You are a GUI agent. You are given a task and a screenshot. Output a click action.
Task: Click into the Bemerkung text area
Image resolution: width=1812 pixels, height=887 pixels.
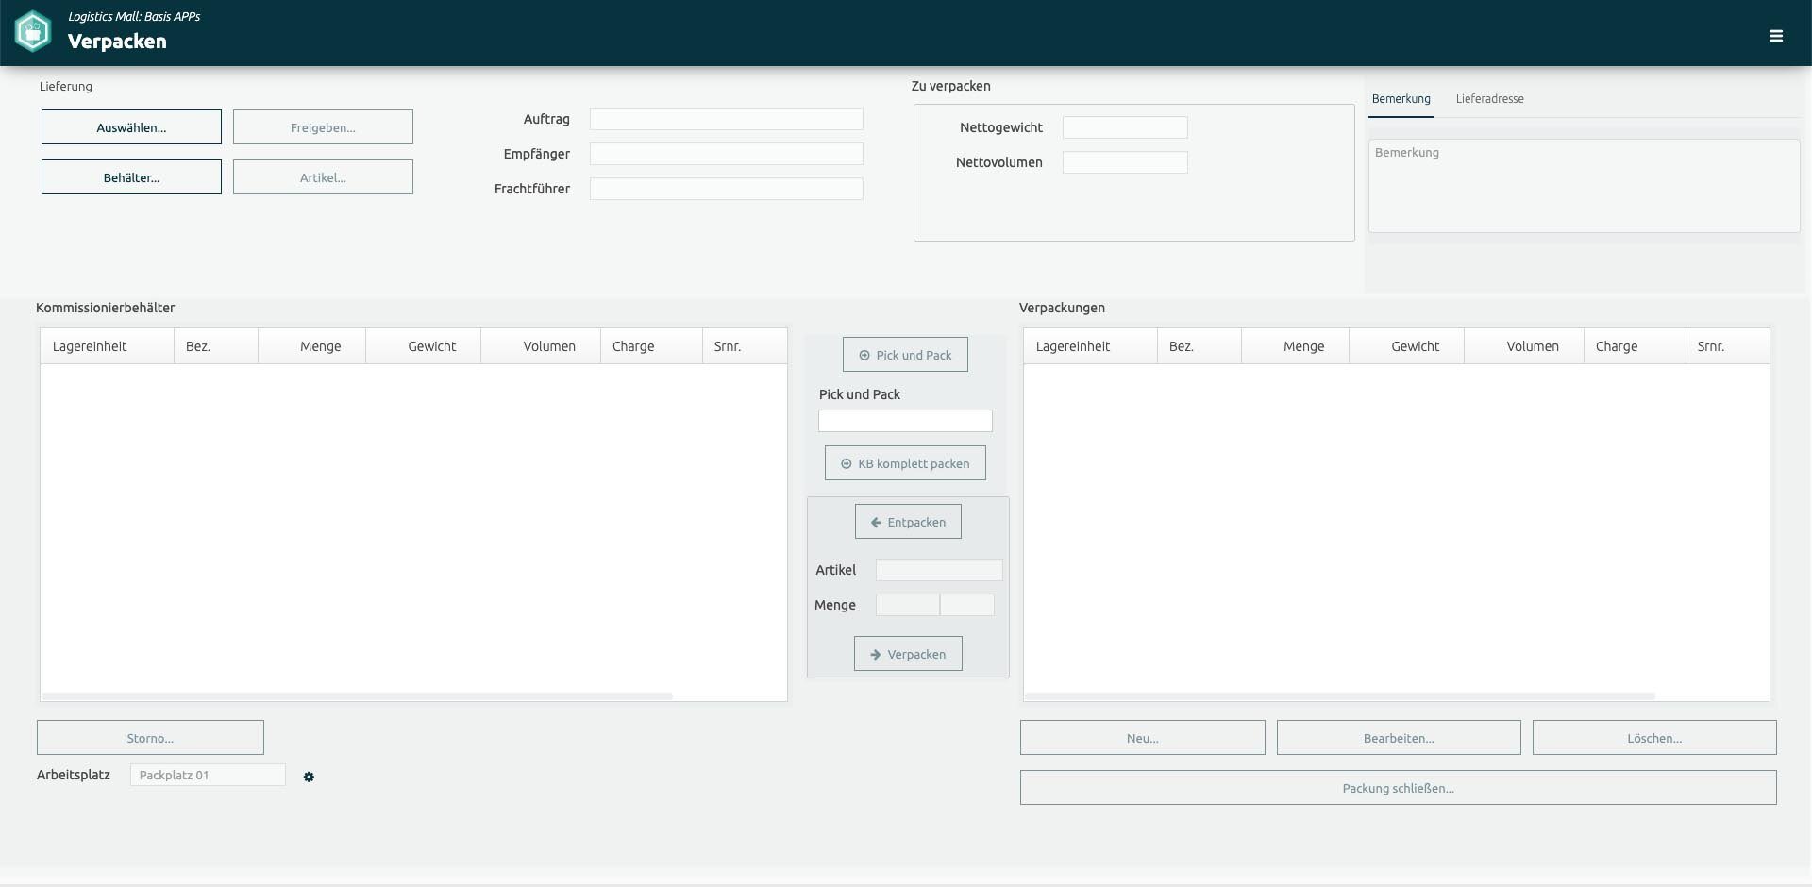pyautogui.click(x=1584, y=186)
